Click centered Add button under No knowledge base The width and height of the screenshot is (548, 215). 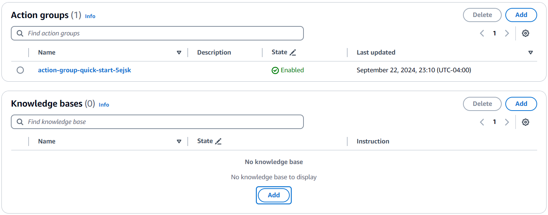[273, 195]
